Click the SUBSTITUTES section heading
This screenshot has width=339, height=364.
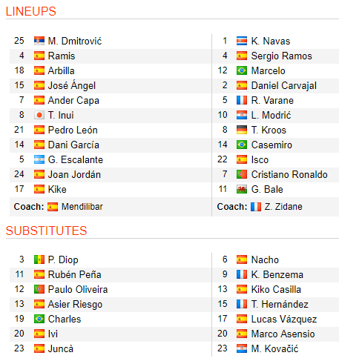tap(47, 231)
